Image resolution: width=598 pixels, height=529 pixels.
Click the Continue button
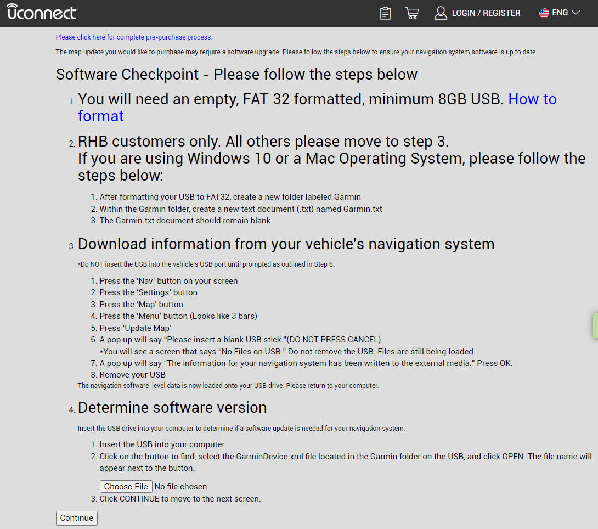click(x=77, y=518)
